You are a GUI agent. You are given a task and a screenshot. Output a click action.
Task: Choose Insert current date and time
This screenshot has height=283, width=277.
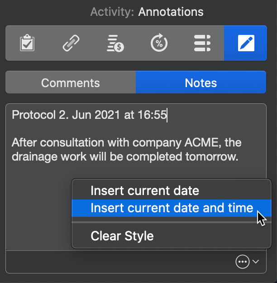point(172,208)
